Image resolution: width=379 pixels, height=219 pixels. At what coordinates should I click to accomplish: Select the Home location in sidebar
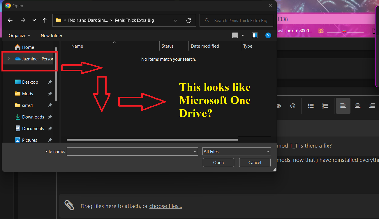pyautogui.click(x=28, y=47)
